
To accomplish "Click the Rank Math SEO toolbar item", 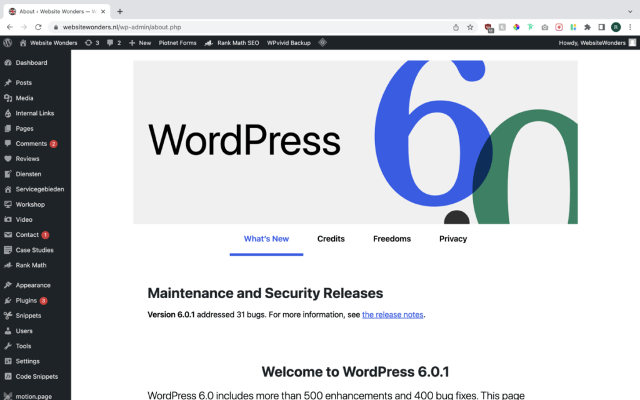I will point(233,42).
